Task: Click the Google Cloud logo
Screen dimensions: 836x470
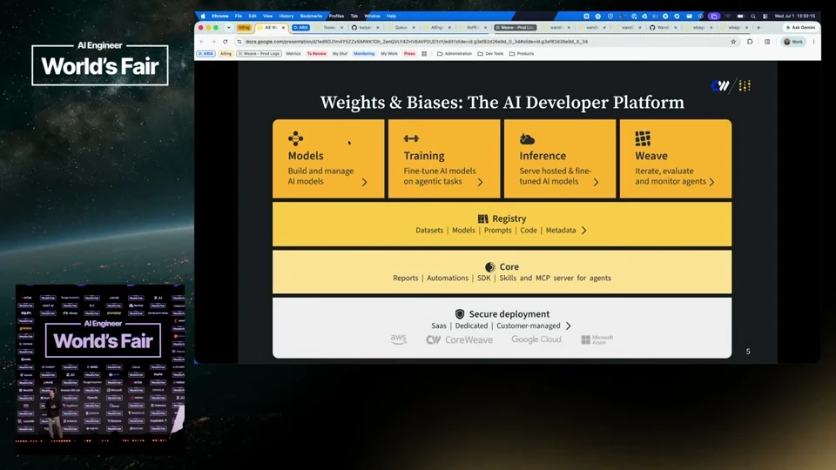Action: tap(536, 339)
